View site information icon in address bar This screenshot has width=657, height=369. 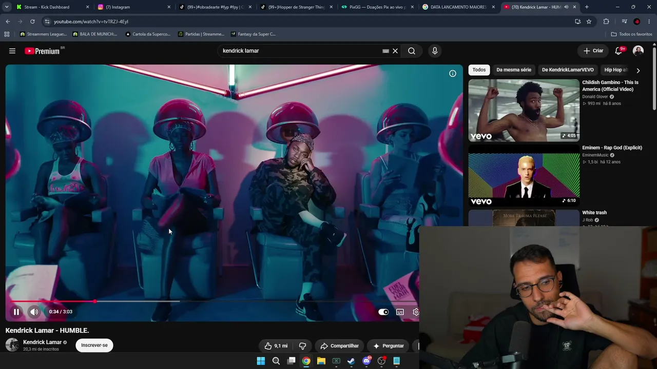pyautogui.click(x=47, y=22)
